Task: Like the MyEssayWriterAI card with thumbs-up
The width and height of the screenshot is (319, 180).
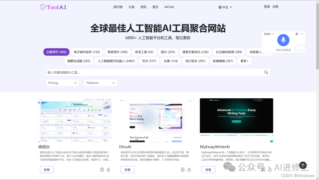Action: pyautogui.click(x=270, y=170)
